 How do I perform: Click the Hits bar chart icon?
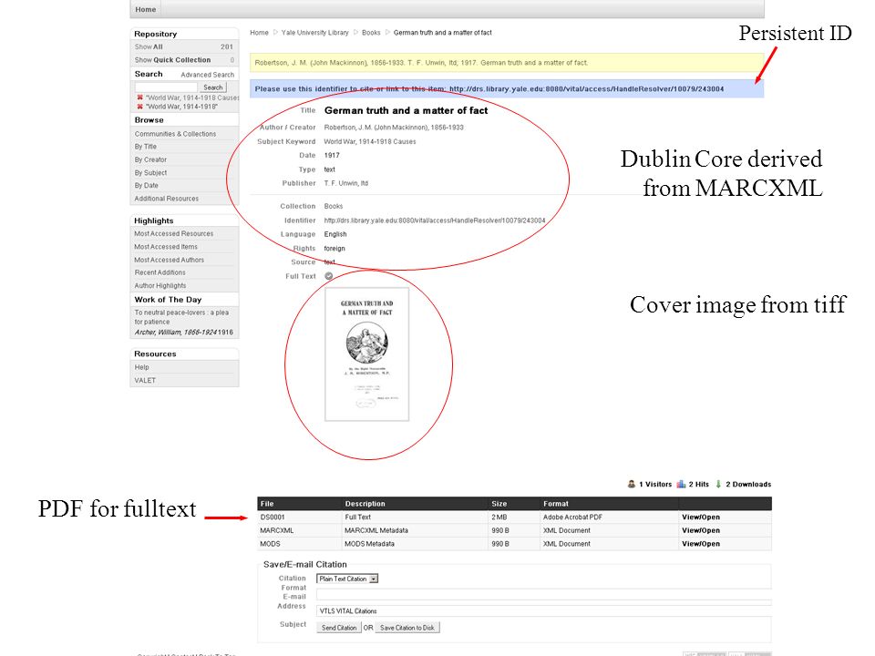[x=681, y=484]
